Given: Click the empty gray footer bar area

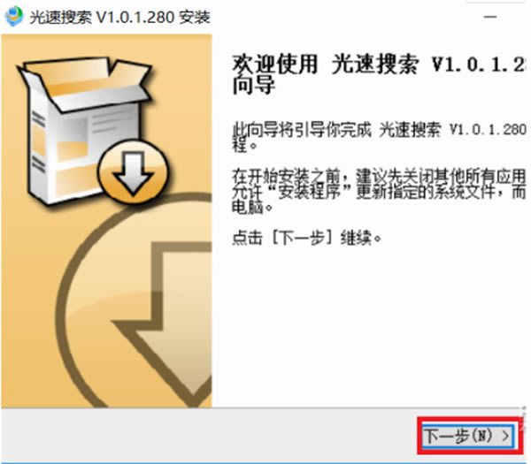Looking at the screenshot, I should [x=210, y=436].
